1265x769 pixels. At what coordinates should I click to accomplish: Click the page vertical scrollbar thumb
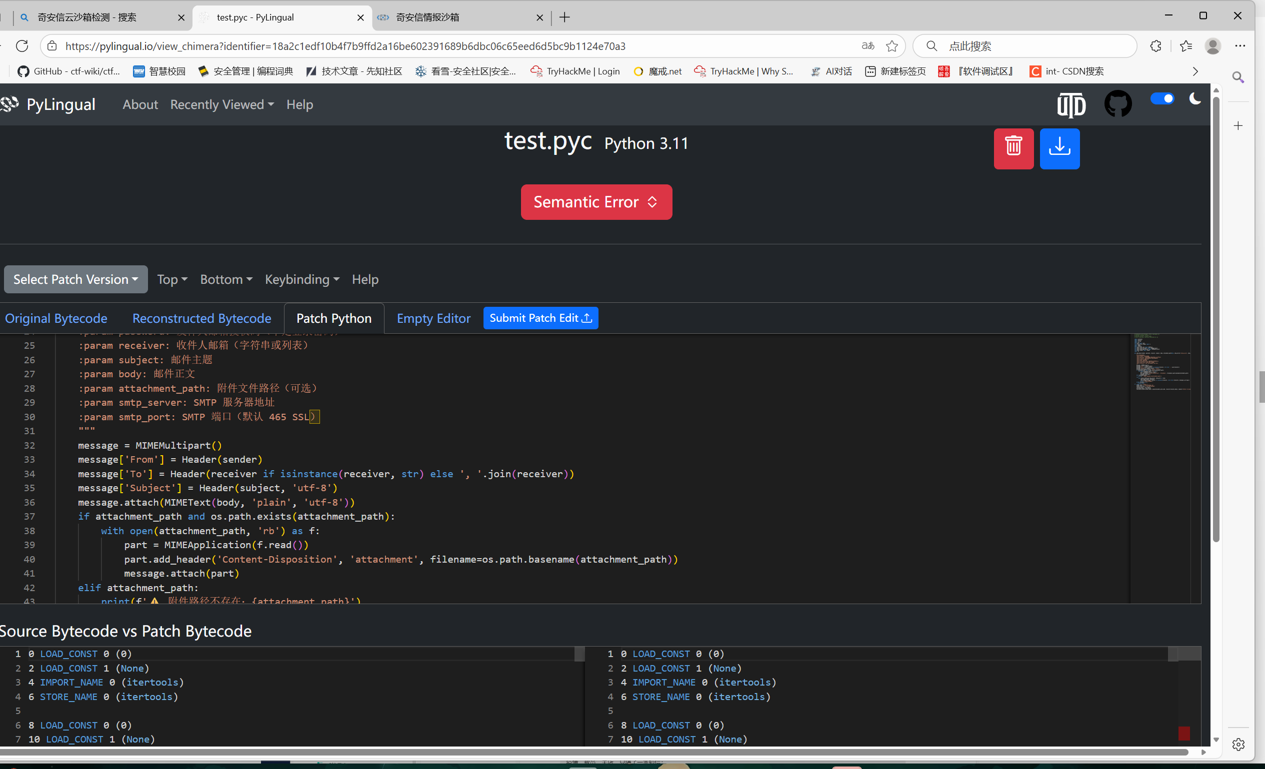[x=1215, y=318]
